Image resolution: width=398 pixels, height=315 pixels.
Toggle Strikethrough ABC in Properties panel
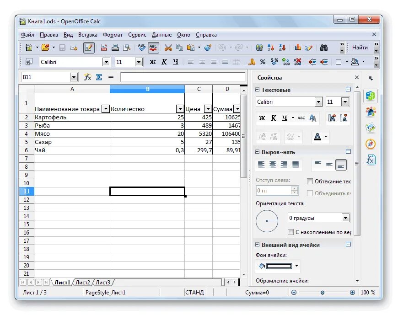point(301,118)
